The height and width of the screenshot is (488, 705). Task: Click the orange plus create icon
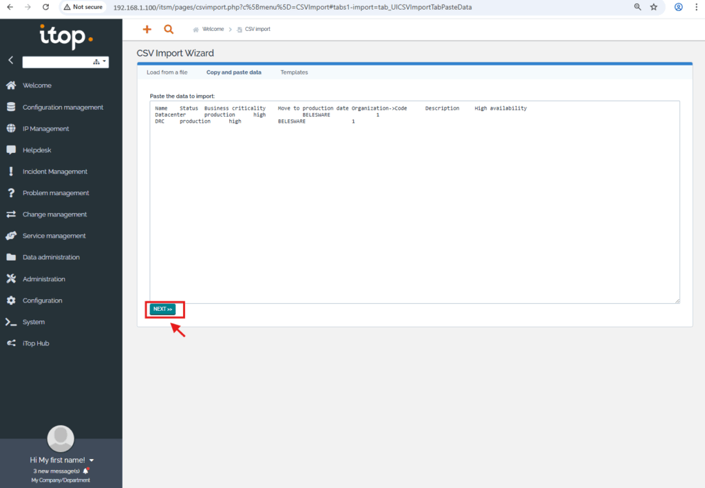(x=146, y=30)
